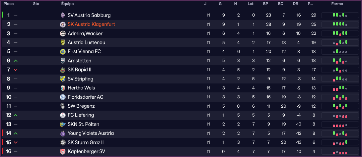Click the Admira/Wacker team logo
This screenshot has height=157, width=362.
pyautogui.click(x=63, y=33)
